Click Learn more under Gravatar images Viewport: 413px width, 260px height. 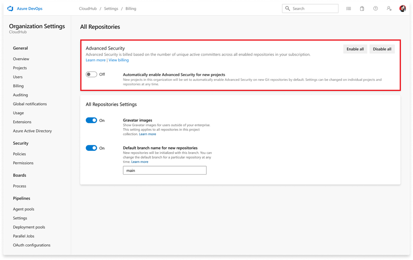pyautogui.click(x=147, y=134)
